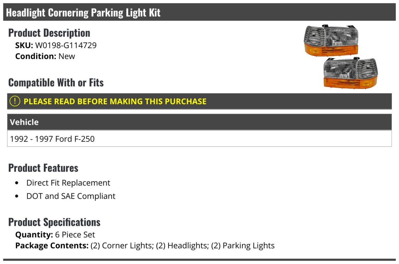Click the Compatible With or Fits heading
The image size is (399, 264).
click(56, 82)
